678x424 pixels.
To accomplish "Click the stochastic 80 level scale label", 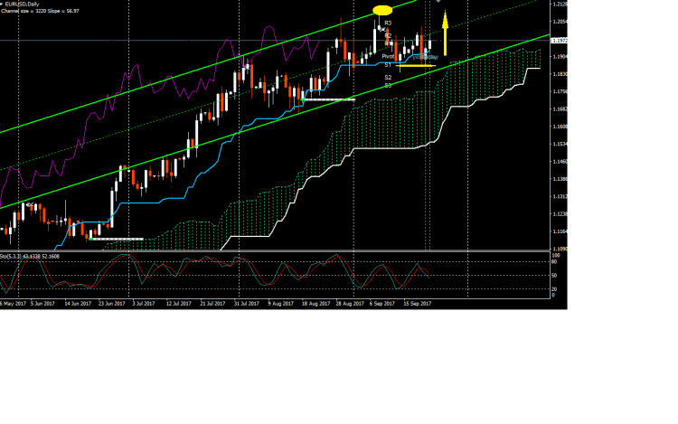I will (x=555, y=261).
